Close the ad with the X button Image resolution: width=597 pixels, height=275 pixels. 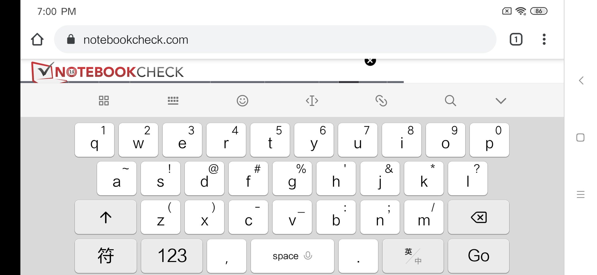[370, 61]
